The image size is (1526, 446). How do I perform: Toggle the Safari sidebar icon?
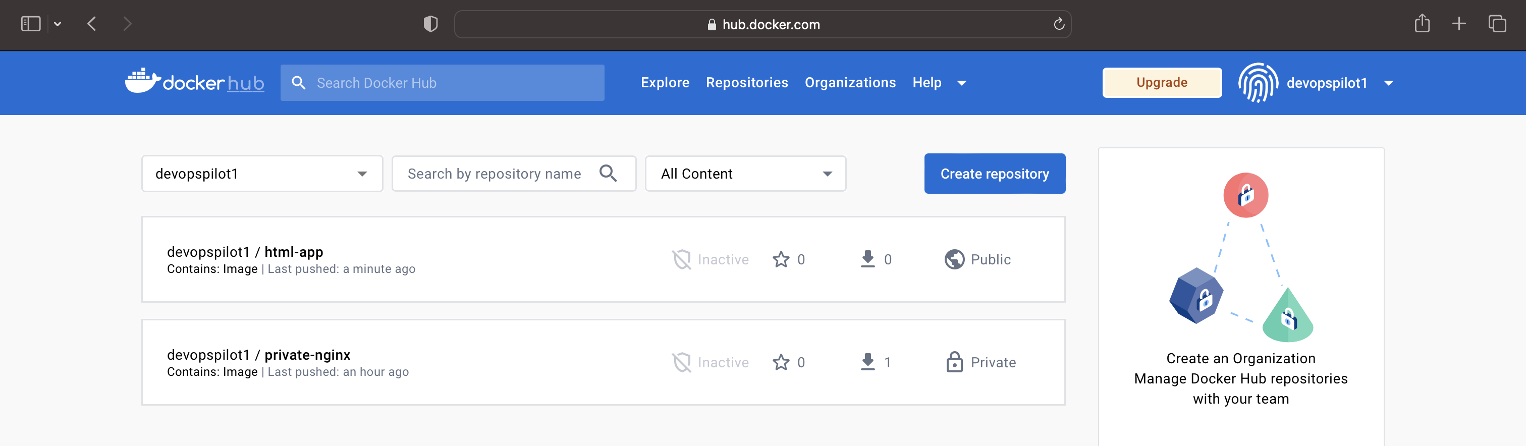pyautogui.click(x=30, y=24)
